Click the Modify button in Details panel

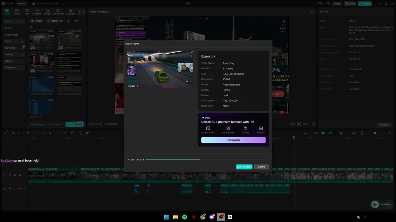pos(384,125)
